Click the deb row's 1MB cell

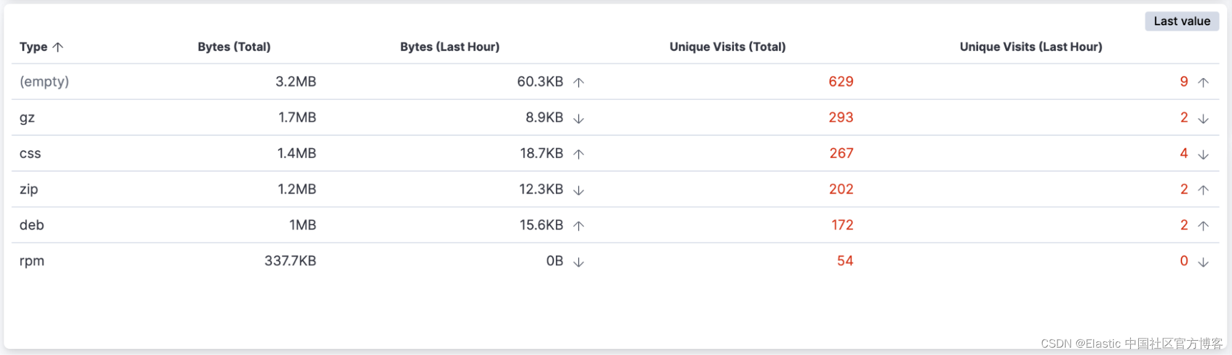303,225
